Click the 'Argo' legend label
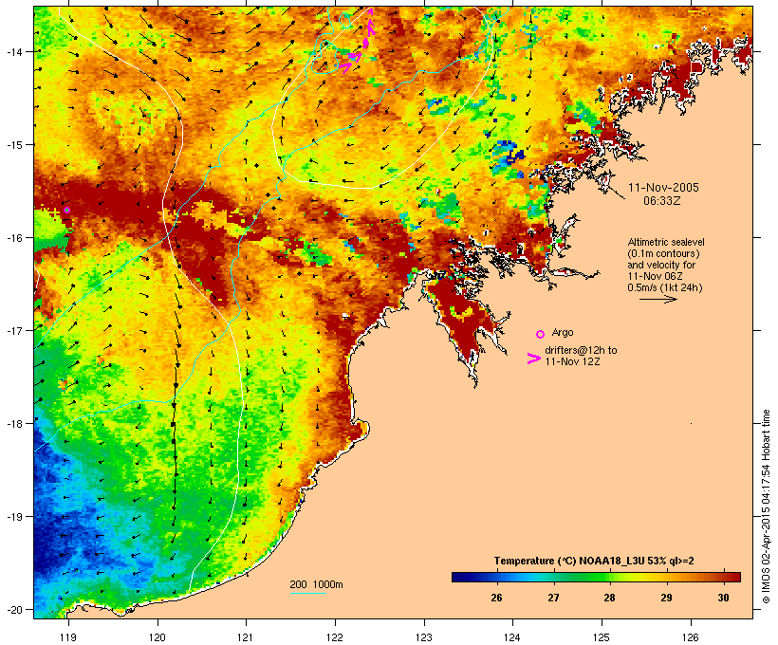778x645 pixels. 563,332
